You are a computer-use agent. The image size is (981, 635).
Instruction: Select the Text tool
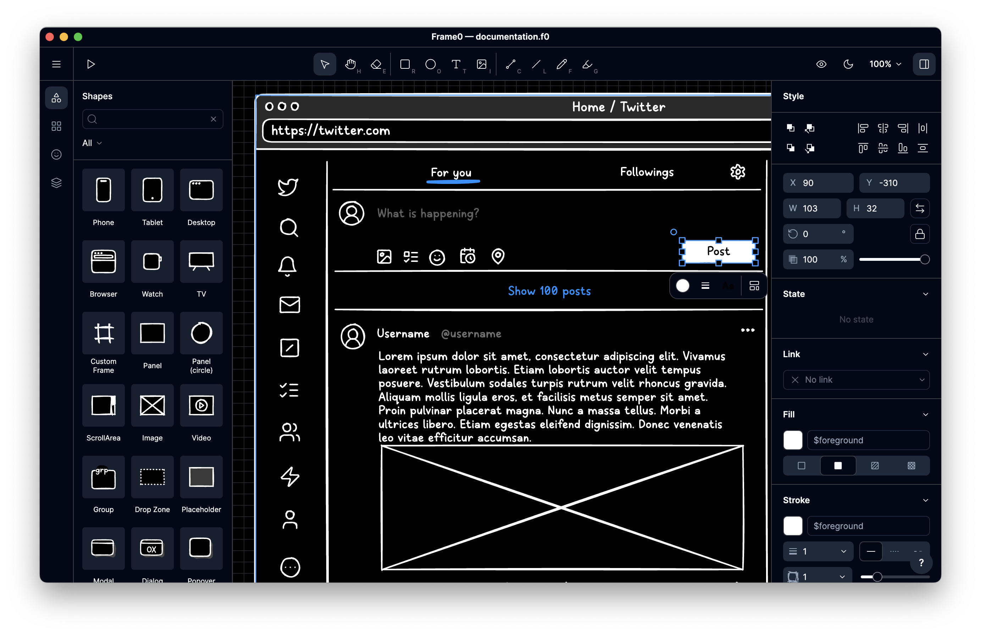click(x=457, y=64)
